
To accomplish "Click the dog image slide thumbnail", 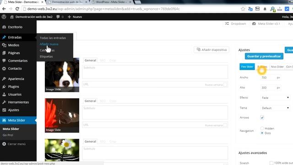I will (62, 75).
